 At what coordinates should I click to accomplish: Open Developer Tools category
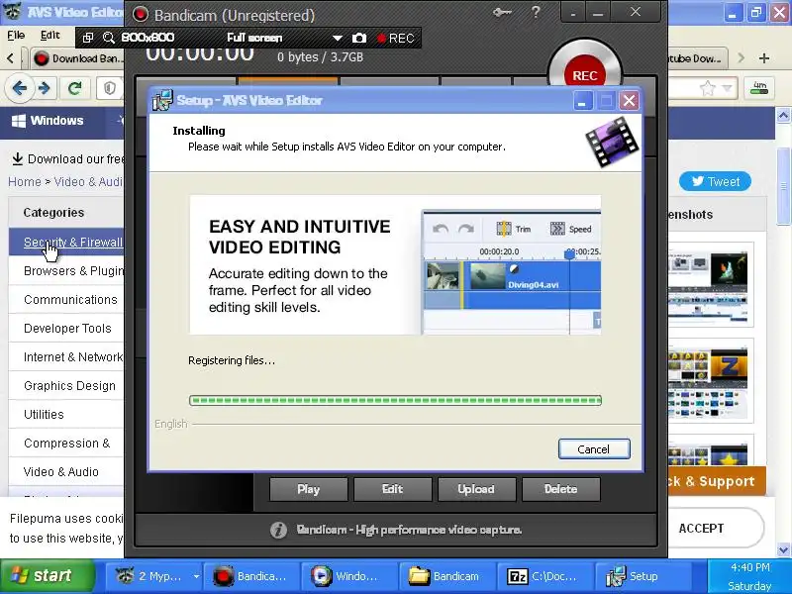66,329
